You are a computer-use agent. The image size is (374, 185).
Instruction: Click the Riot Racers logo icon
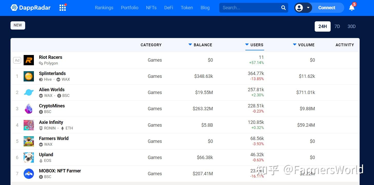coord(29,60)
